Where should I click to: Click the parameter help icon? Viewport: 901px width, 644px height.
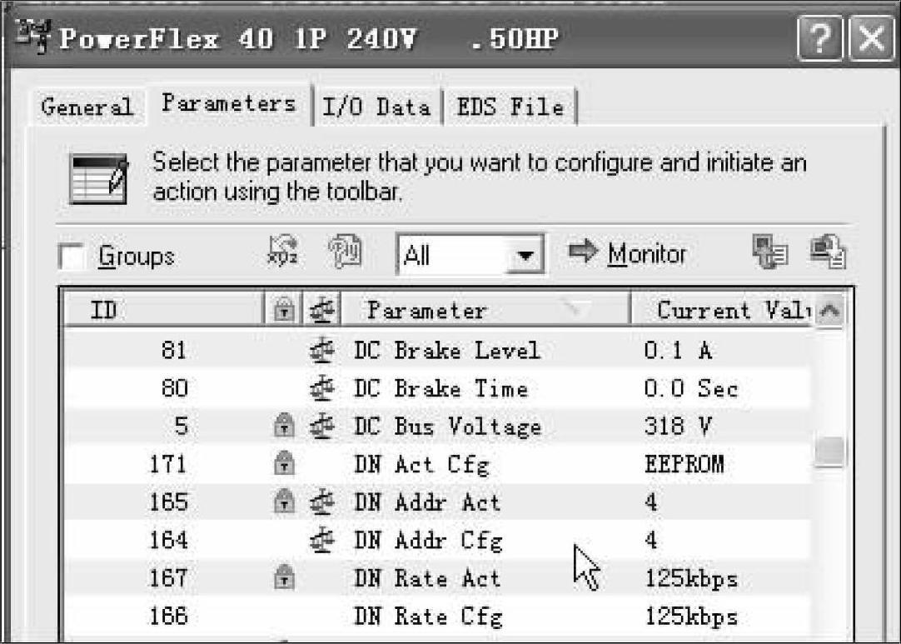[x=345, y=252]
